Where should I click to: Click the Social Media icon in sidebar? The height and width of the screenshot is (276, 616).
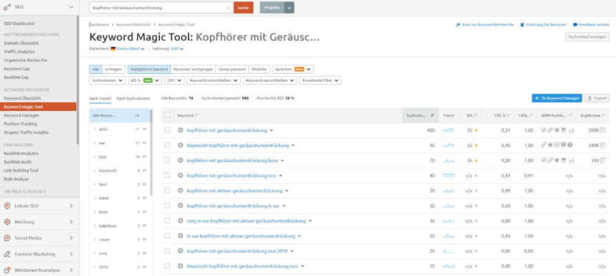pyautogui.click(x=7, y=238)
